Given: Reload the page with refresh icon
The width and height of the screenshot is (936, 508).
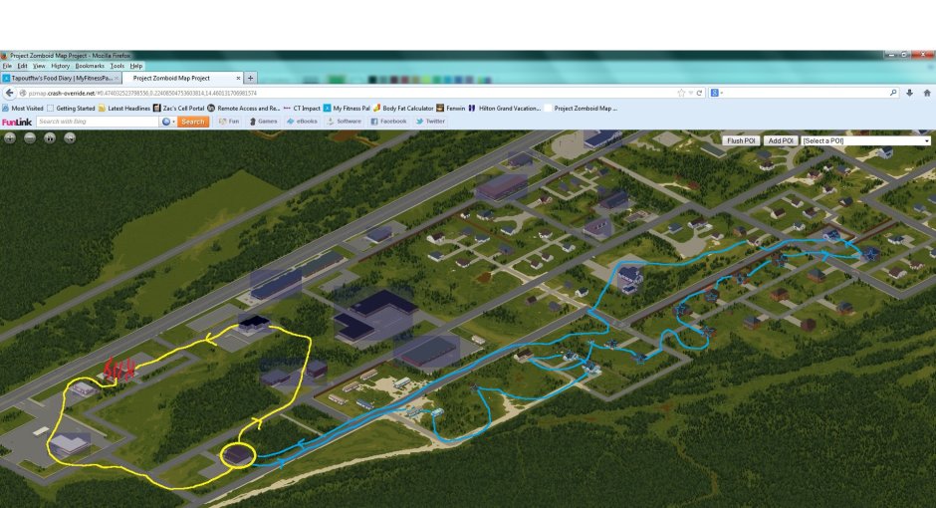Looking at the screenshot, I should pyautogui.click(x=700, y=93).
